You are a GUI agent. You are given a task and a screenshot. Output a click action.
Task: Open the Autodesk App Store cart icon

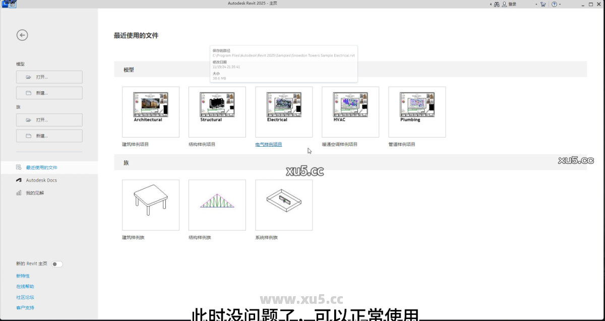click(x=543, y=4)
